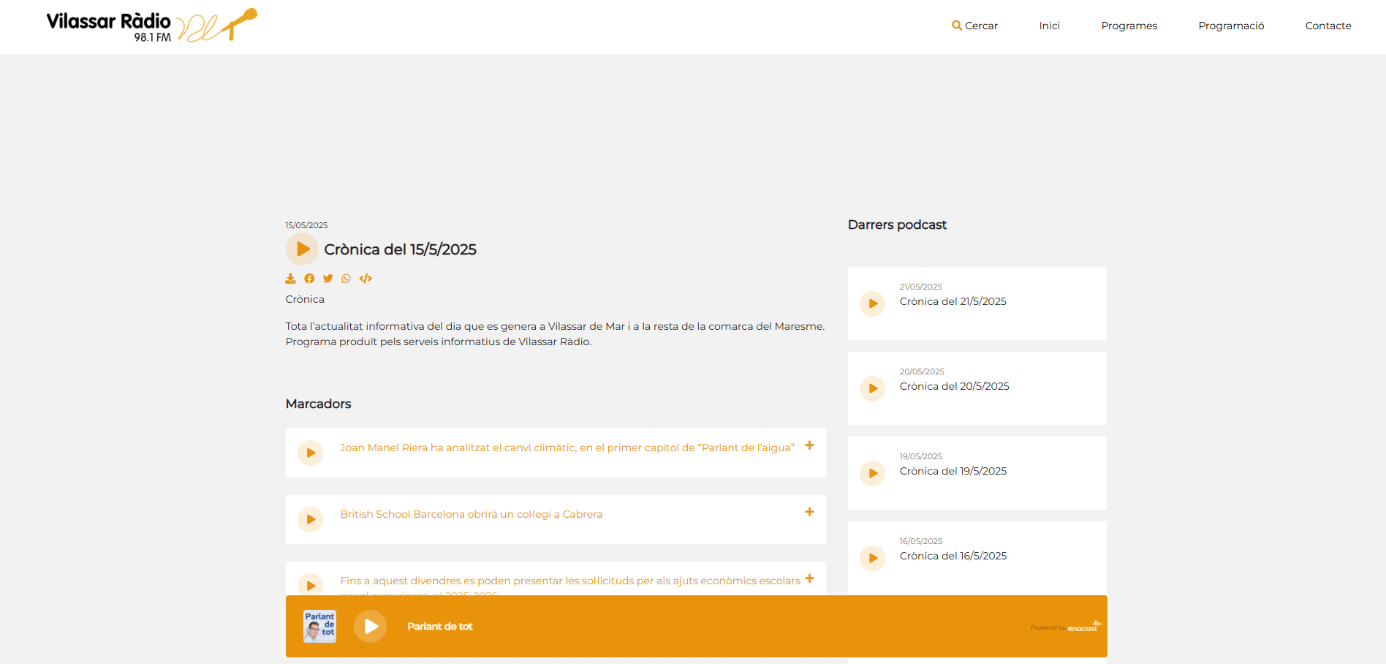Play Crònica del 21/5/2025 podcast
This screenshot has width=1386, height=664.
click(872, 303)
